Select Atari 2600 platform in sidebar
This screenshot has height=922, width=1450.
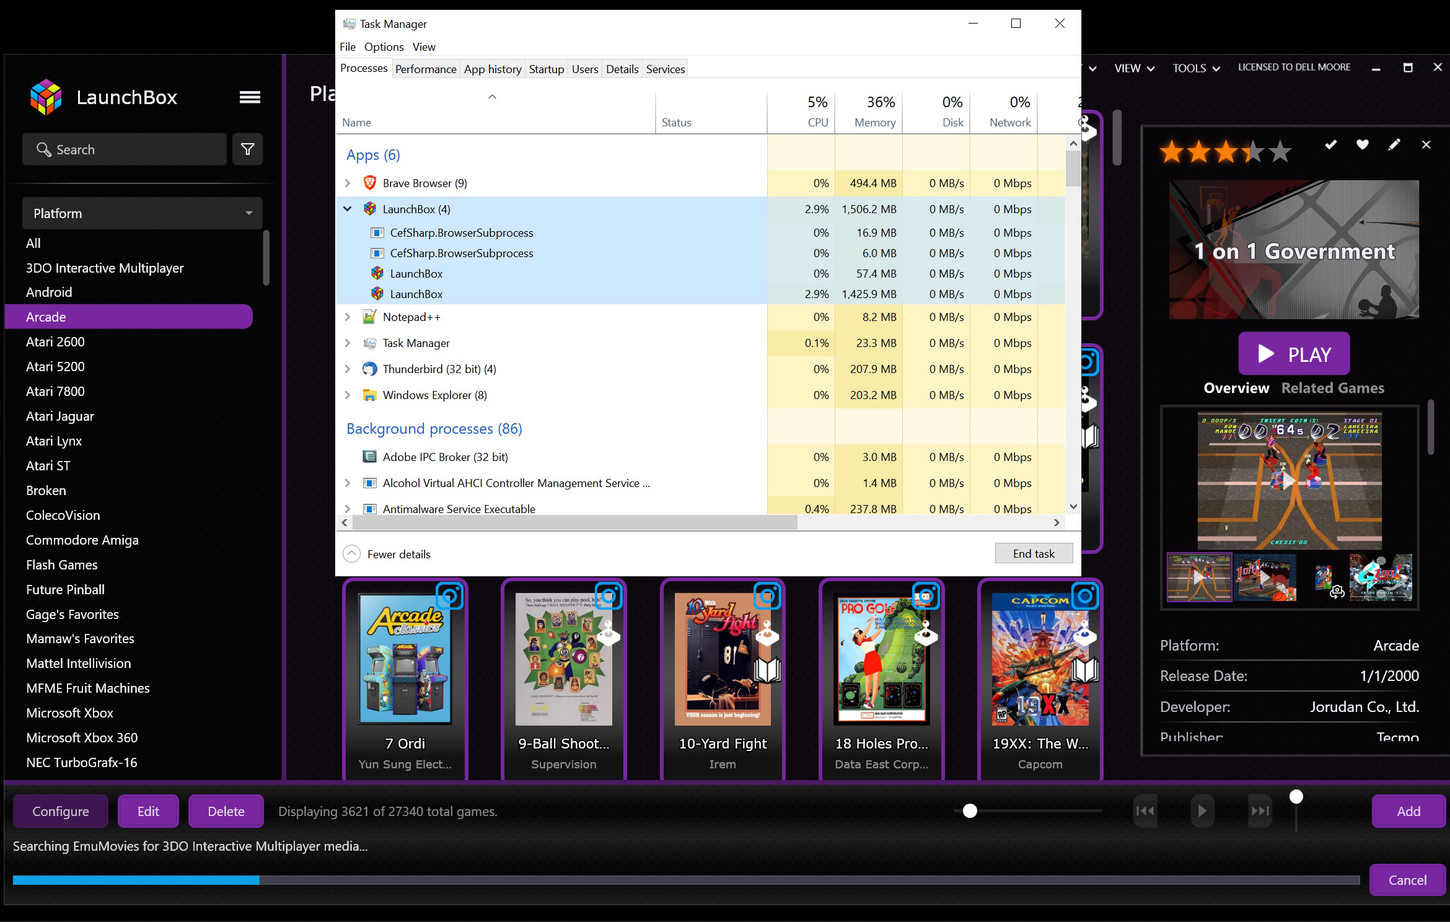[x=55, y=341]
